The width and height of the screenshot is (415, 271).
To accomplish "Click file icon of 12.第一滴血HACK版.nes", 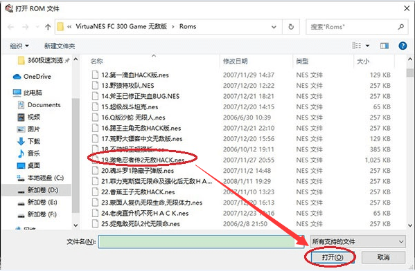I will tap(95, 75).
